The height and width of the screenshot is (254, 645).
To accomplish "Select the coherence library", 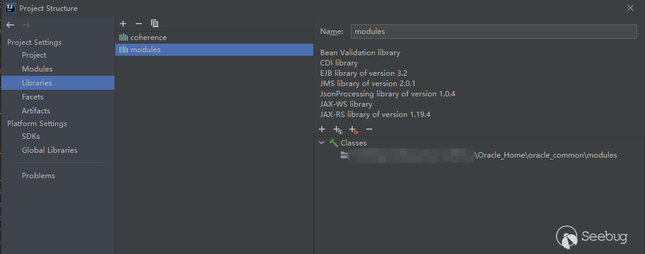I will pos(148,37).
